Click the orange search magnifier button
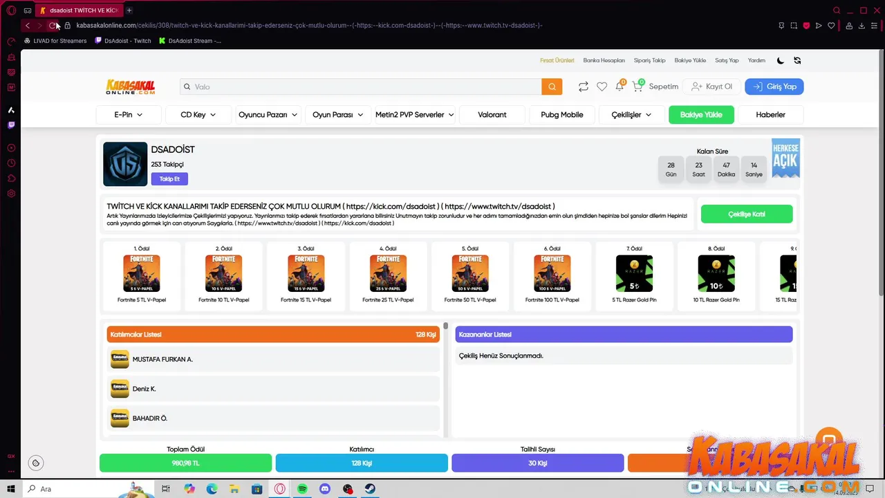 552,86
